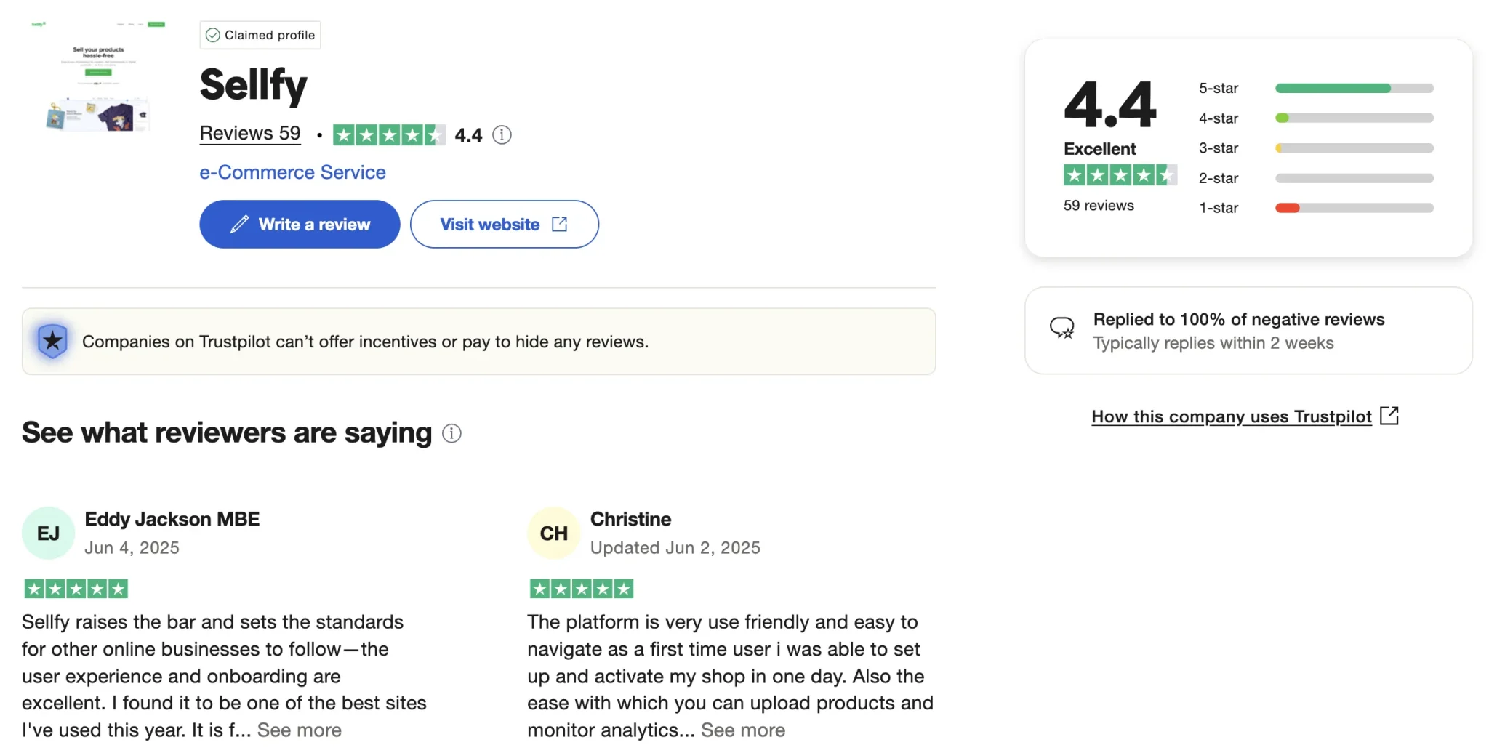Image resolution: width=1489 pixels, height=753 pixels.
Task: Click the speech bubble icon in replies card
Action: point(1061,329)
